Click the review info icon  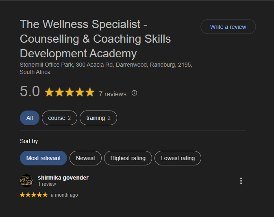(134, 93)
